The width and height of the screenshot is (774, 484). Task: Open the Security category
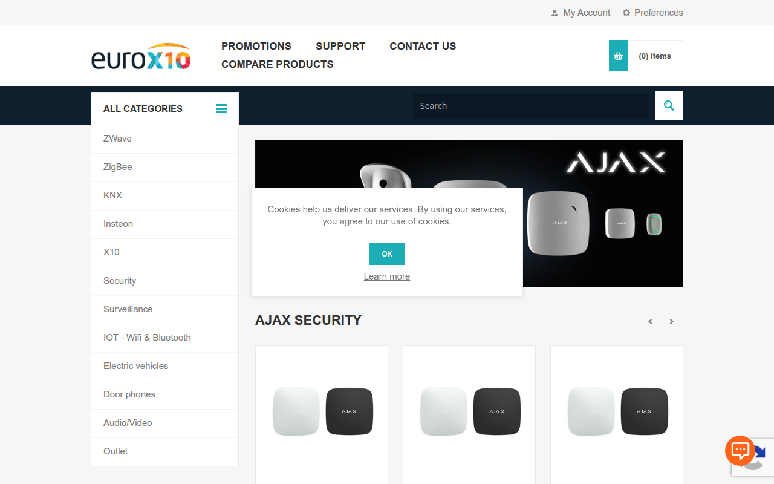pos(164,281)
